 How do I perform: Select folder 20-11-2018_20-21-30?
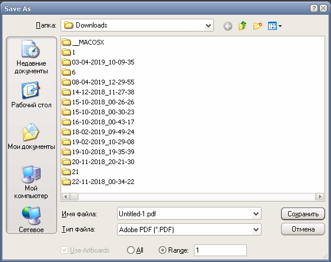coord(98,162)
